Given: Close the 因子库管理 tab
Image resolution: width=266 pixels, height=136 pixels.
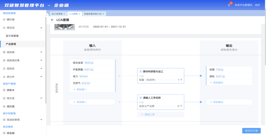Looking at the screenshot, I should (64, 14).
